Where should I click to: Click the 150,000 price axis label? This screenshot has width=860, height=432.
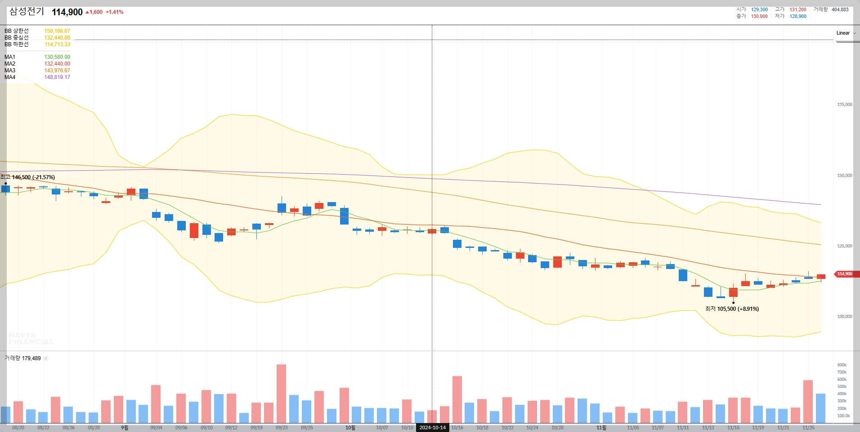844,176
